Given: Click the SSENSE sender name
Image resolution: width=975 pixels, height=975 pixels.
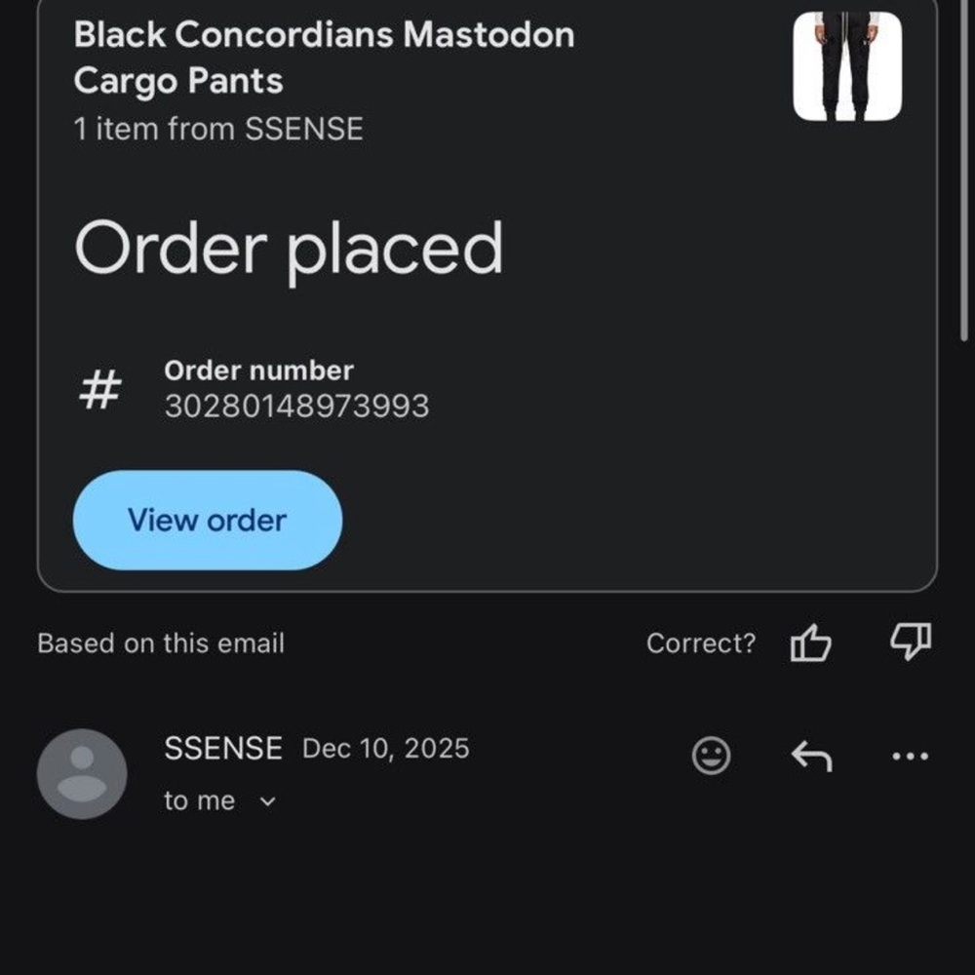Looking at the screenshot, I should click(224, 749).
